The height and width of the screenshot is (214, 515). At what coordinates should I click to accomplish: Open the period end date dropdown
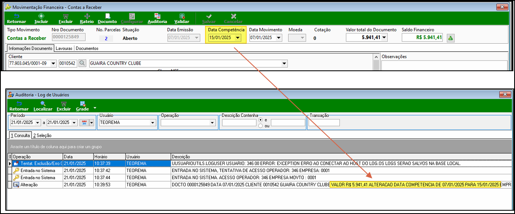coord(74,123)
